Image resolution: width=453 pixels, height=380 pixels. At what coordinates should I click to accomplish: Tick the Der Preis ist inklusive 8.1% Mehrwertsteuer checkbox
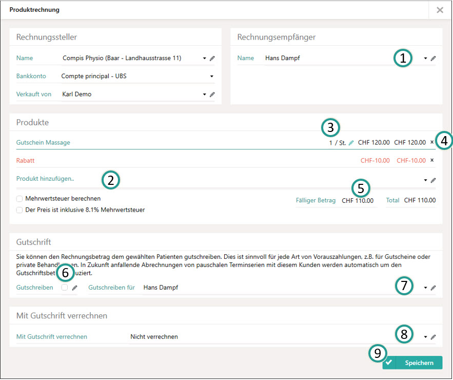coord(19,210)
